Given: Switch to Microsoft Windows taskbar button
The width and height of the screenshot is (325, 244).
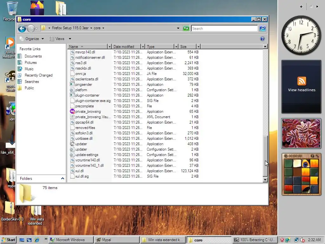Looking at the screenshot, I should (71, 240).
